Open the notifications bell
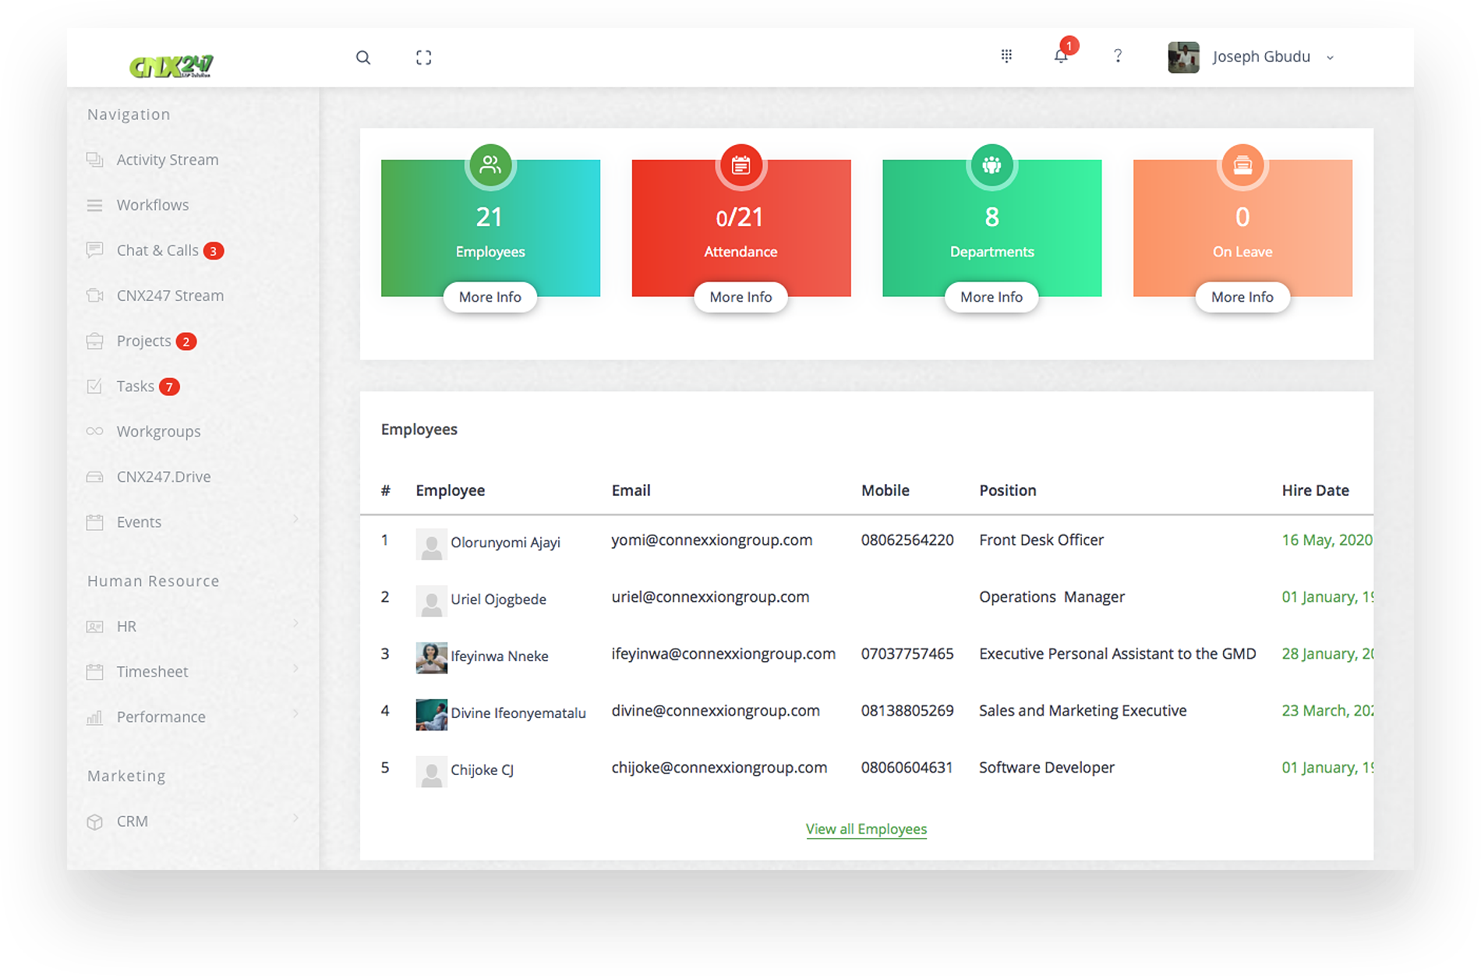The image size is (1481, 976). (x=1061, y=56)
